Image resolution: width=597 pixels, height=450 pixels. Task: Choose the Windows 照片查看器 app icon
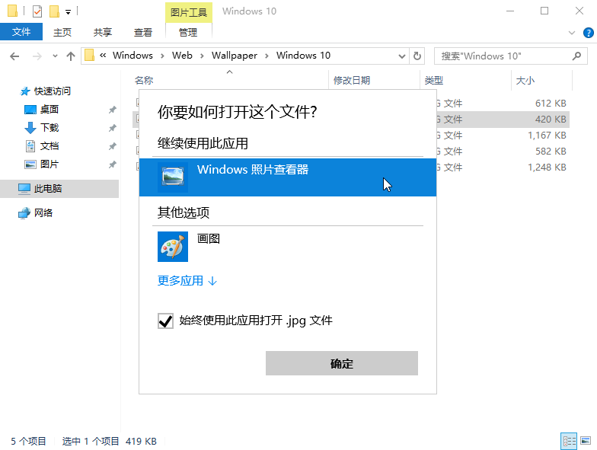[172, 177]
